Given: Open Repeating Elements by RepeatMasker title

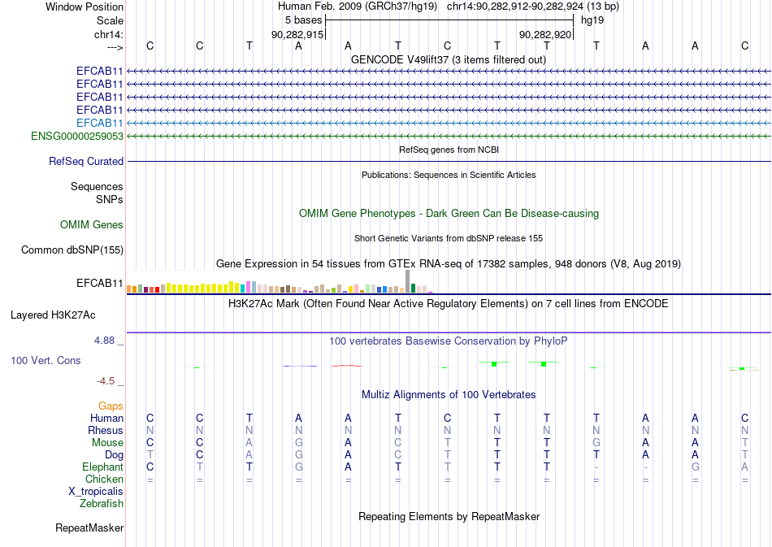Looking at the screenshot, I should pyautogui.click(x=449, y=516).
